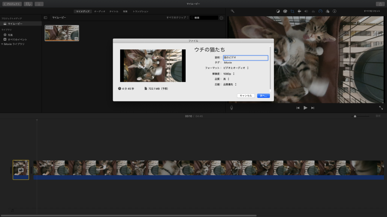Click the キャンセル button

(x=246, y=96)
